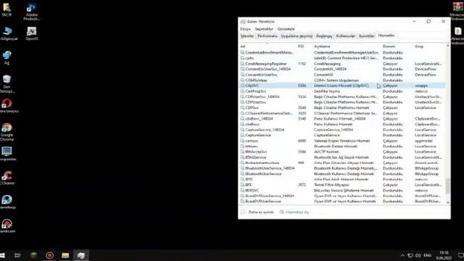Image resolution: width=464 pixels, height=261 pixels.
Task: Select the CoreMessagingRegistrar service row
Action: 342,64
